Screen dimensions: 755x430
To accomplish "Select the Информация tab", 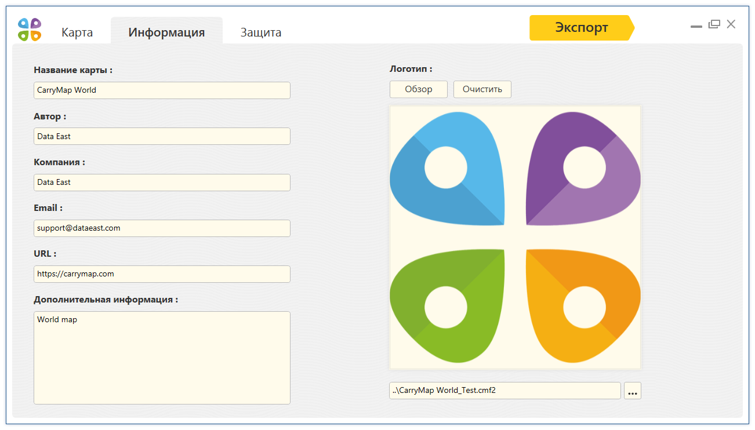I will [x=166, y=32].
